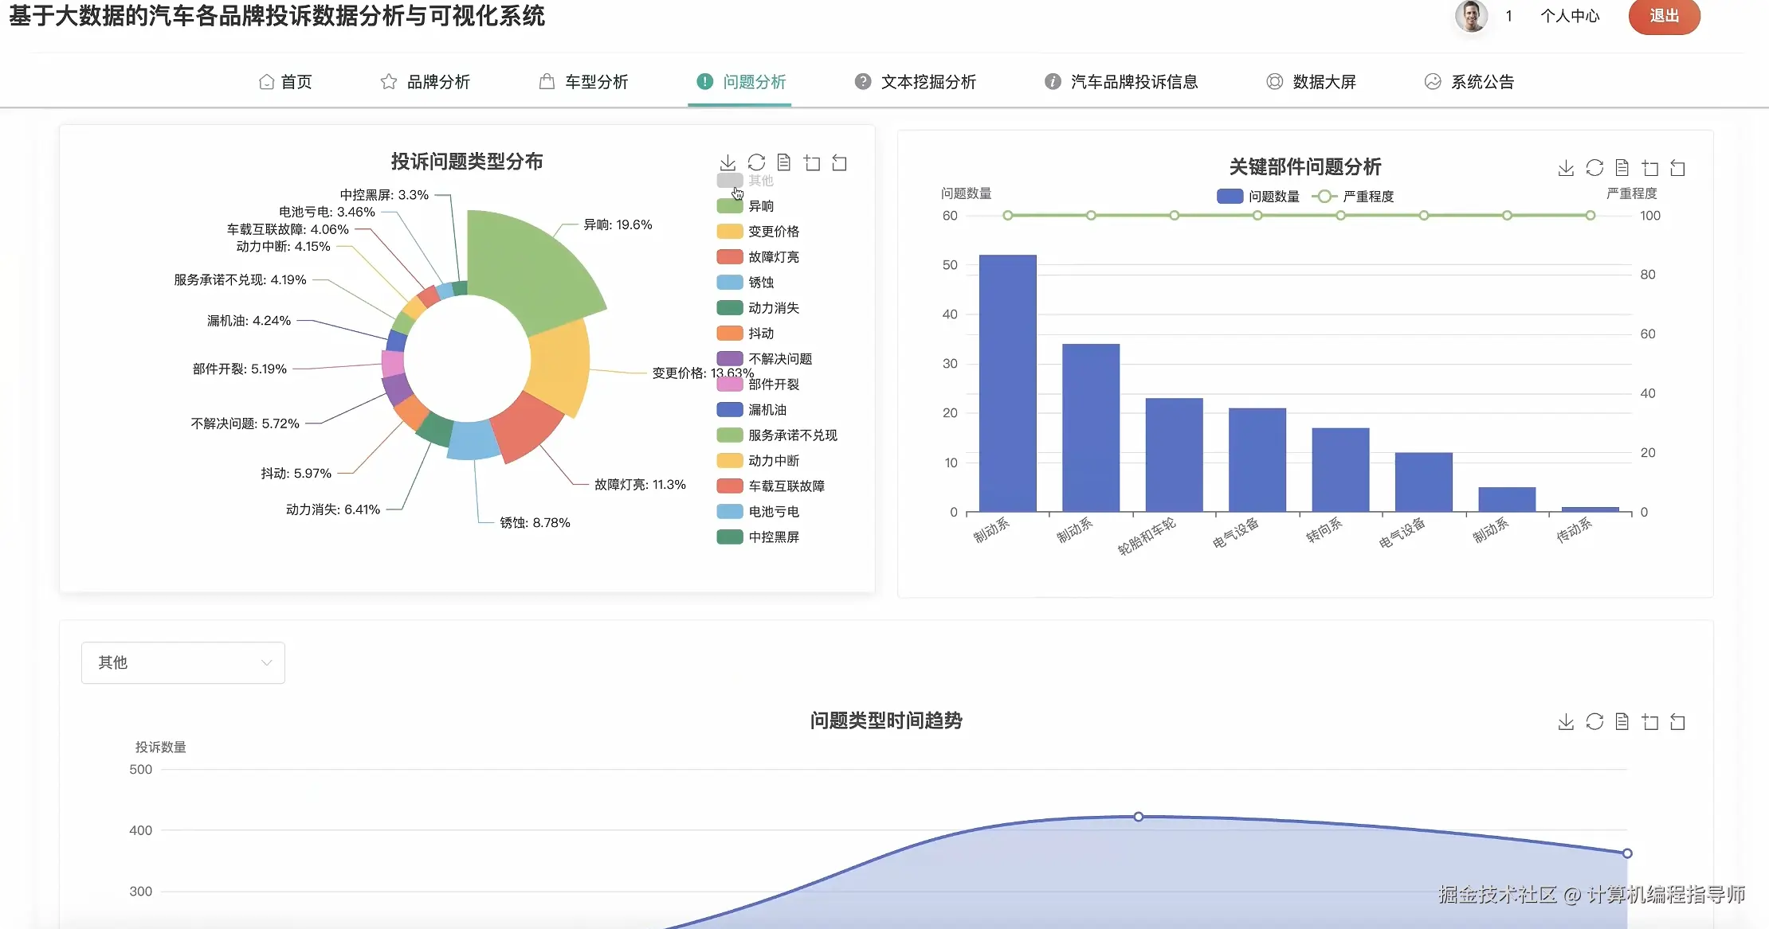The image size is (1769, 929).
Task: Download the complaint type pie chart image
Action: [728, 163]
